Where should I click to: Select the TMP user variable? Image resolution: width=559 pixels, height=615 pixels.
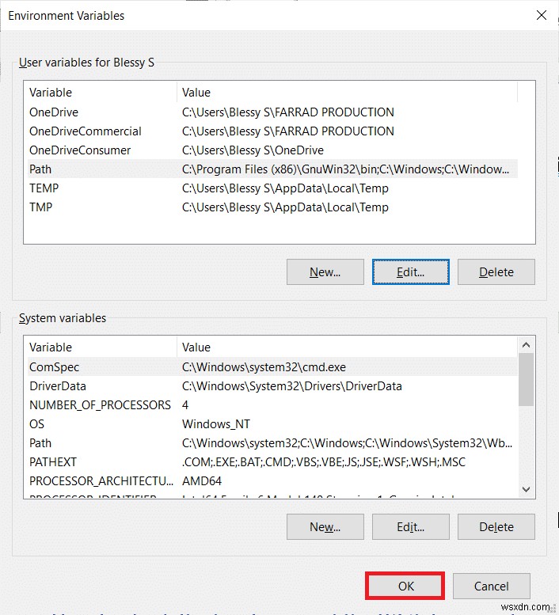pyautogui.click(x=272, y=207)
